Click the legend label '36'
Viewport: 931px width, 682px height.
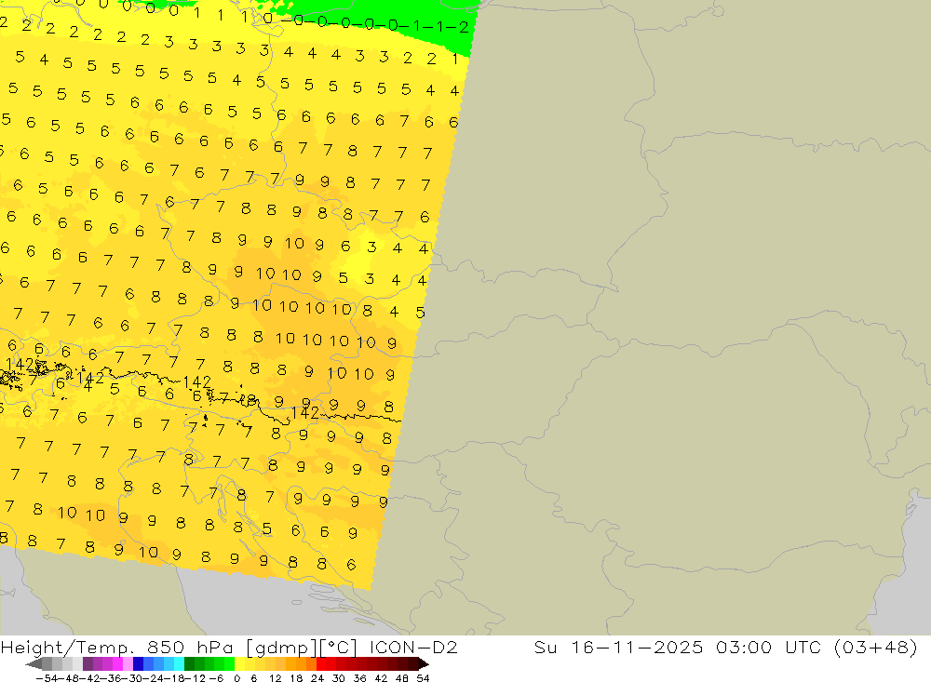359,678
